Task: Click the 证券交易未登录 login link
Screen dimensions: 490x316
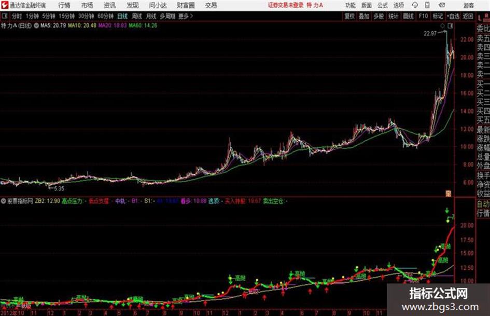Action: pyautogui.click(x=286, y=5)
